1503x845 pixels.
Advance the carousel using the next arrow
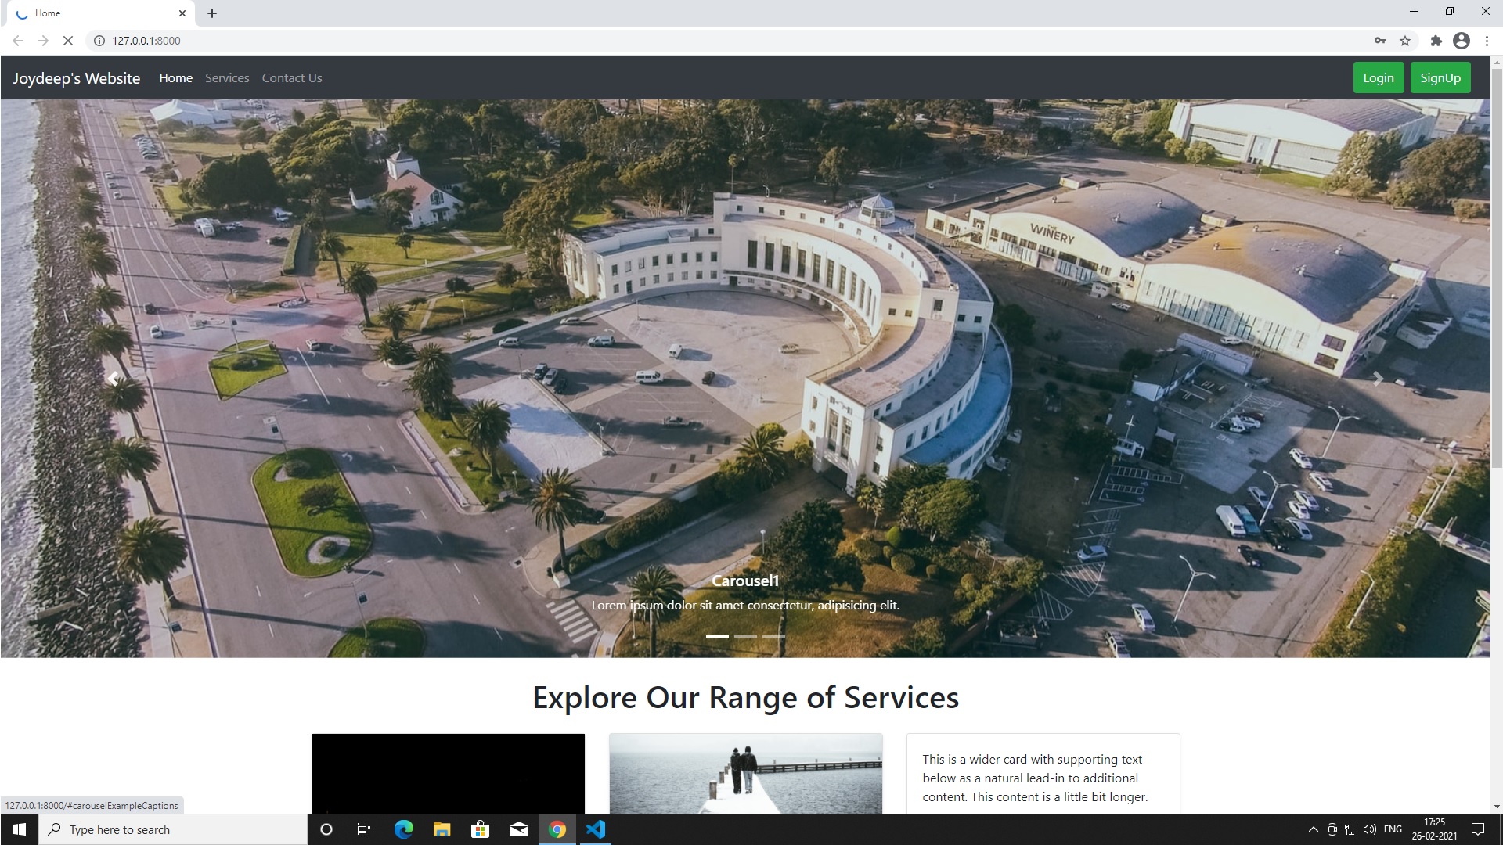[x=1377, y=379]
